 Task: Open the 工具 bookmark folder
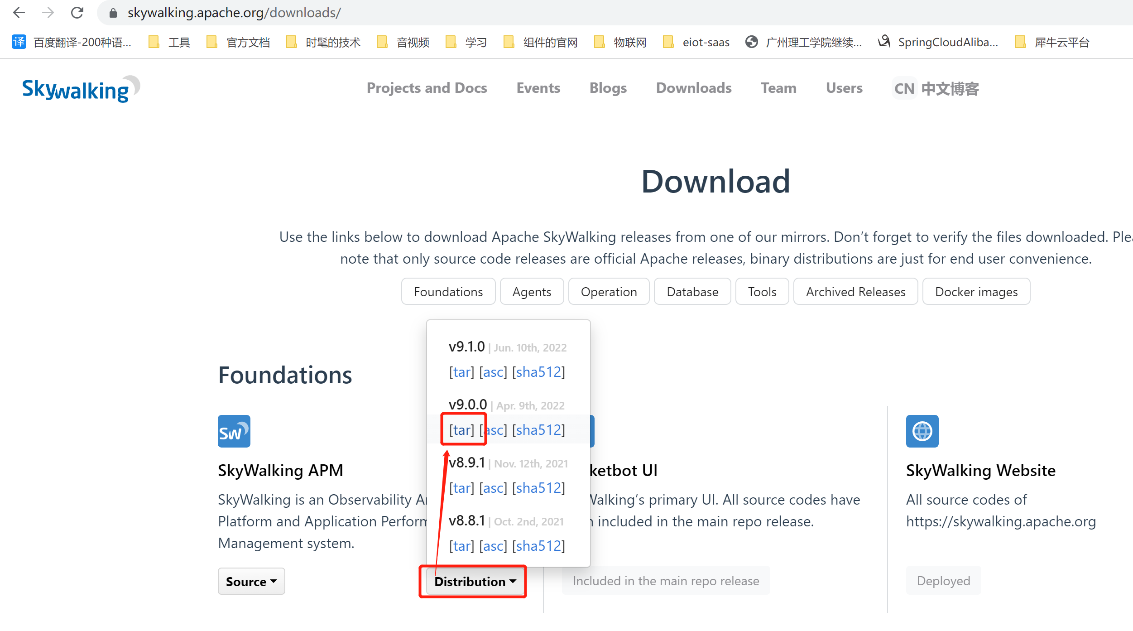[170, 42]
